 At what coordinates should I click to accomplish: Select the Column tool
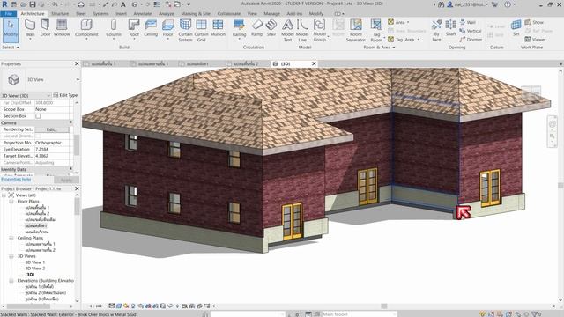114,28
